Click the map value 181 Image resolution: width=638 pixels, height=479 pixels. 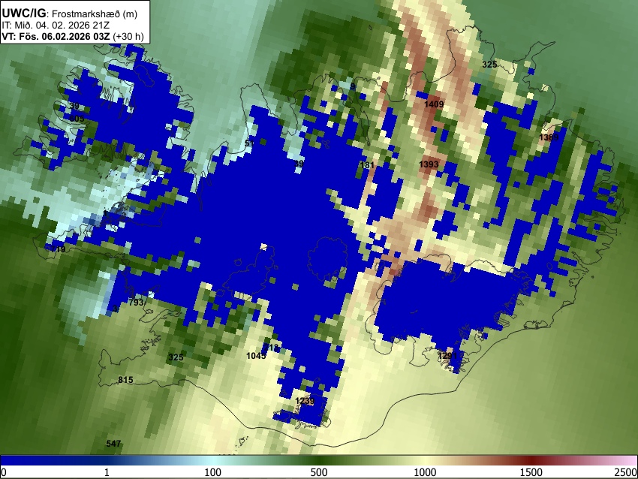(x=367, y=165)
